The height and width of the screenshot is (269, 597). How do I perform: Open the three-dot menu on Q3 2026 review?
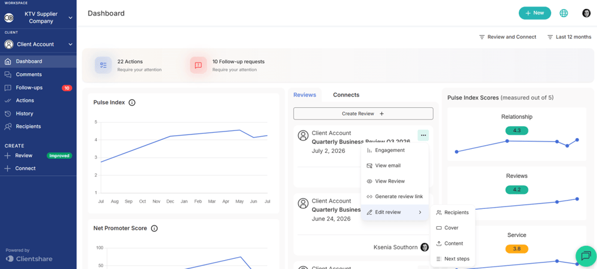(x=423, y=136)
